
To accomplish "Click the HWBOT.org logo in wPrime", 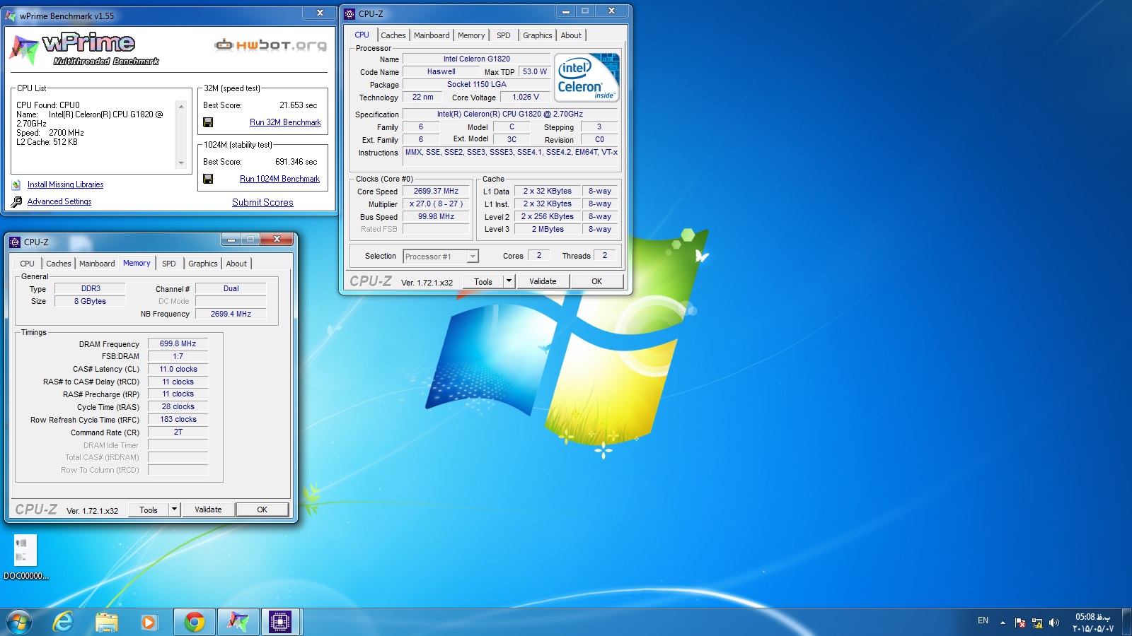I will [271, 45].
